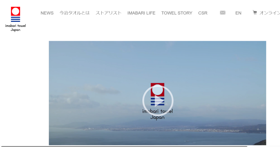Click the CSR menu item
Image resolution: width=280 pixels, height=147 pixels.
point(203,13)
